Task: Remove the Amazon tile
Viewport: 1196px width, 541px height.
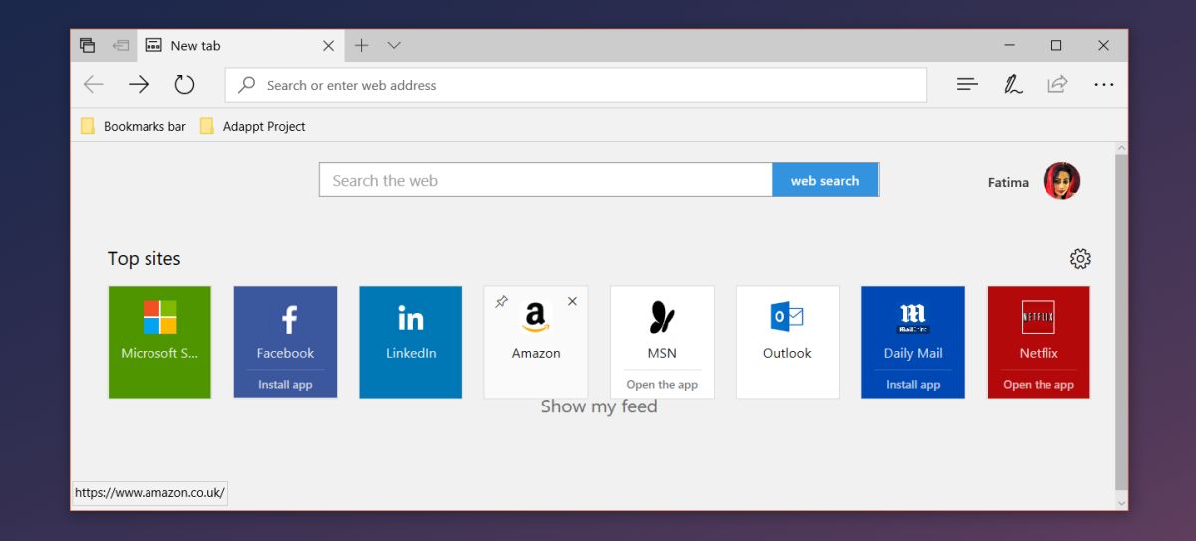Action: coord(572,301)
